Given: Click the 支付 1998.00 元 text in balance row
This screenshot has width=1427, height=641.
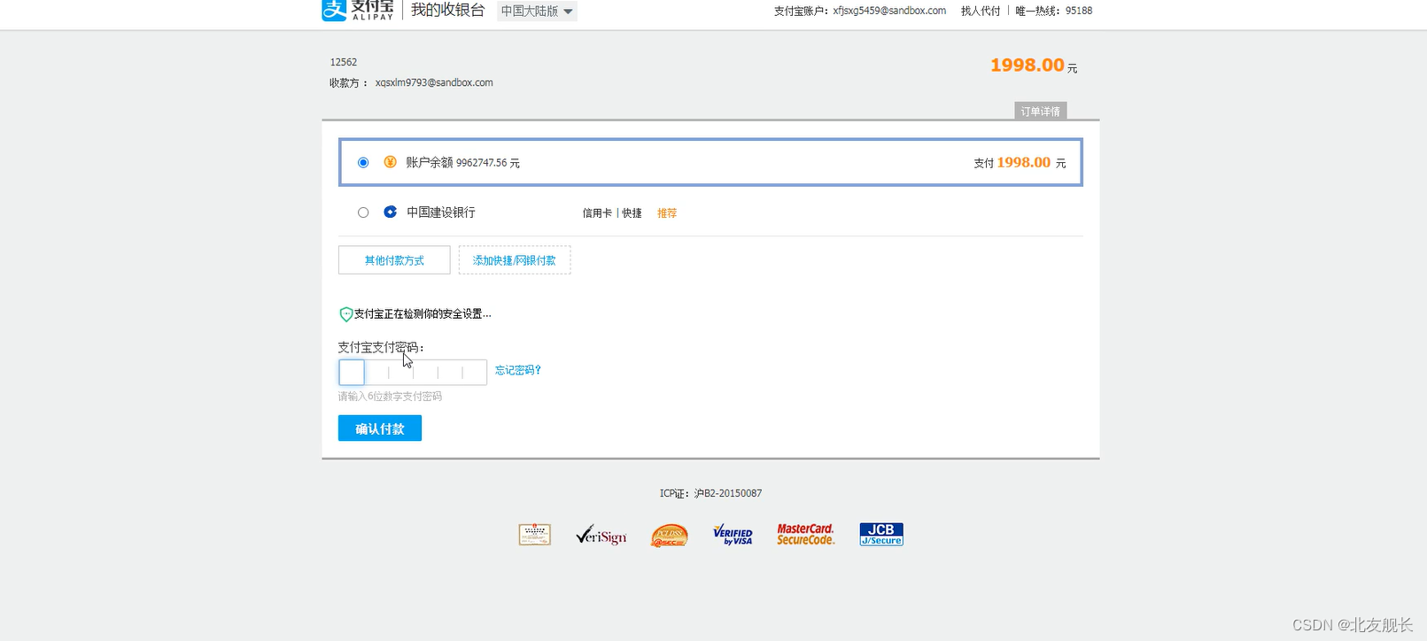Looking at the screenshot, I should pos(1020,163).
